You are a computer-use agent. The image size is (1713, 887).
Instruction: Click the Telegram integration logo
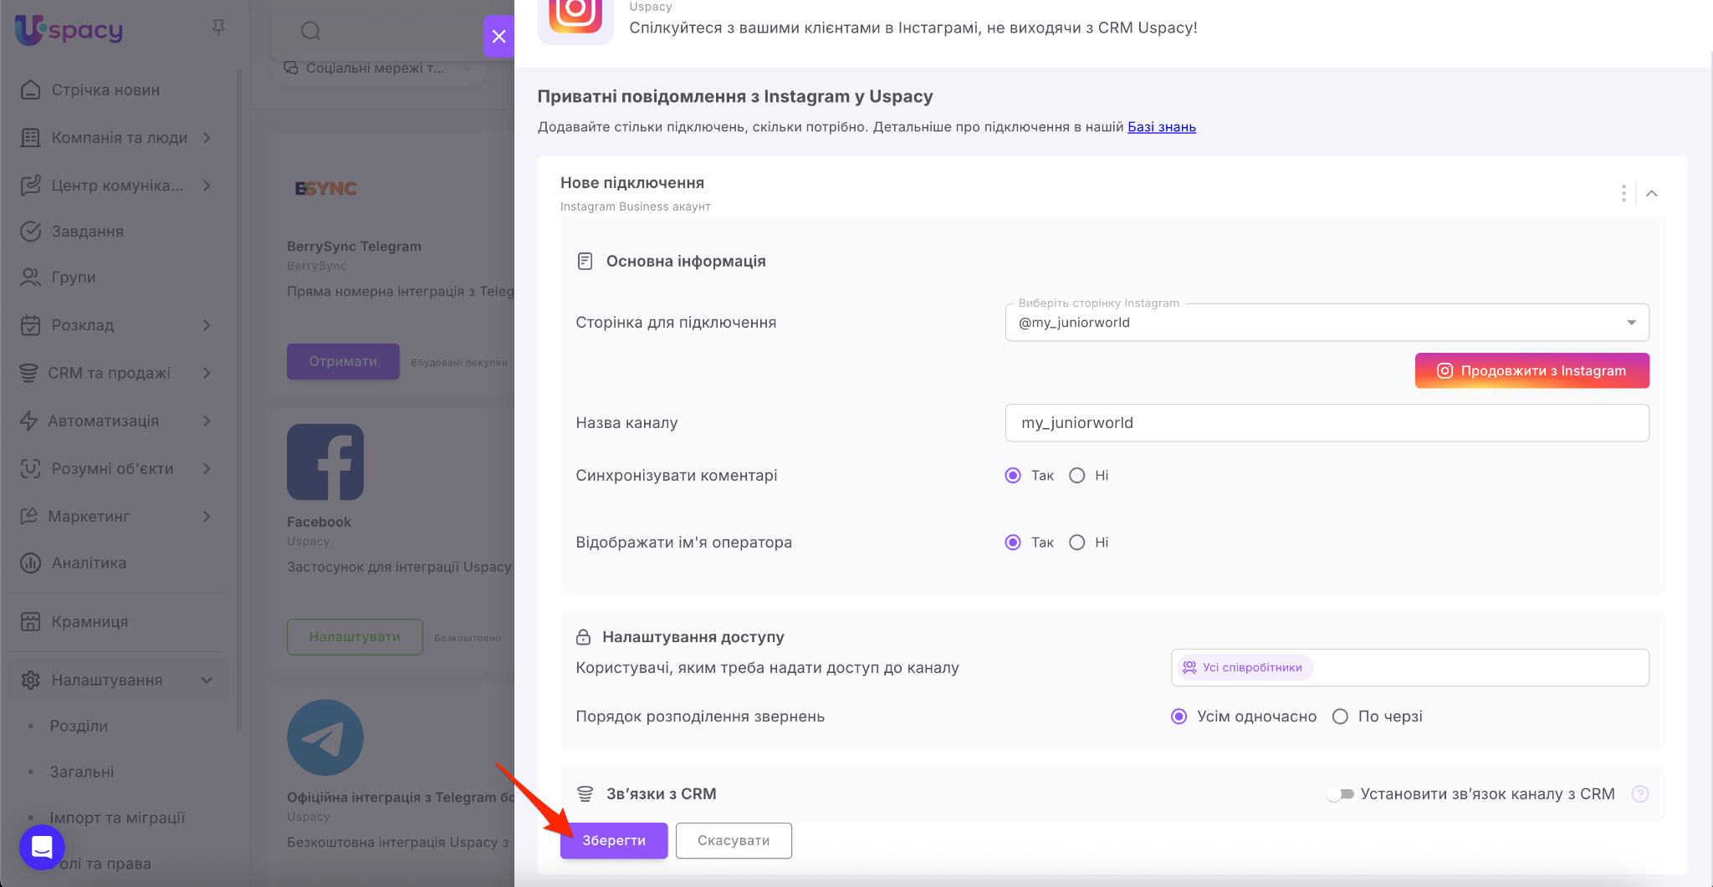tap(325, 737)
